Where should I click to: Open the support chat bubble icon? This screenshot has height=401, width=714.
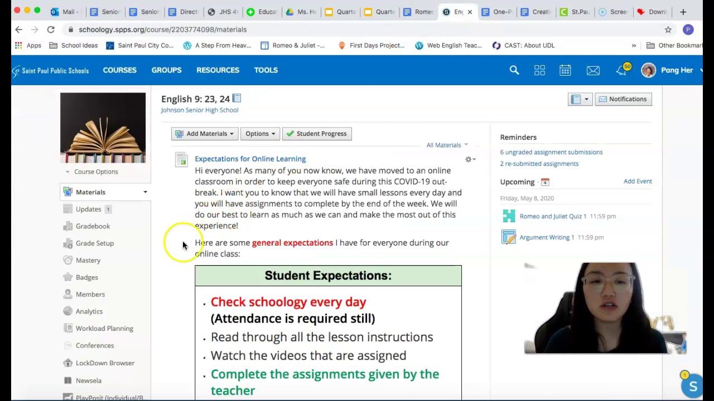pyautogui.click(x=692, y=386)
